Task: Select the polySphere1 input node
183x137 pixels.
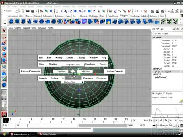Action: pyautogui.click(x=161, y=77)
